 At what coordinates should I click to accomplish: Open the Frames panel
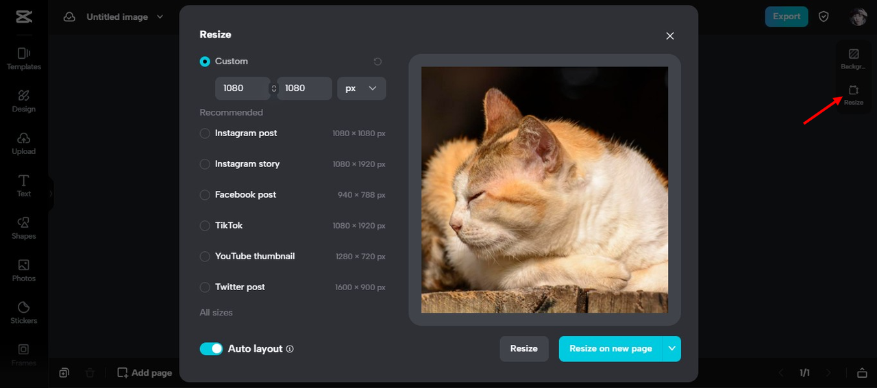click(x=24, y=354)
